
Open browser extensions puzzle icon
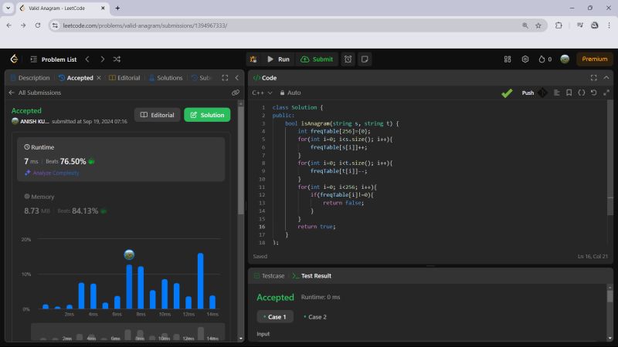coord(559,25)
